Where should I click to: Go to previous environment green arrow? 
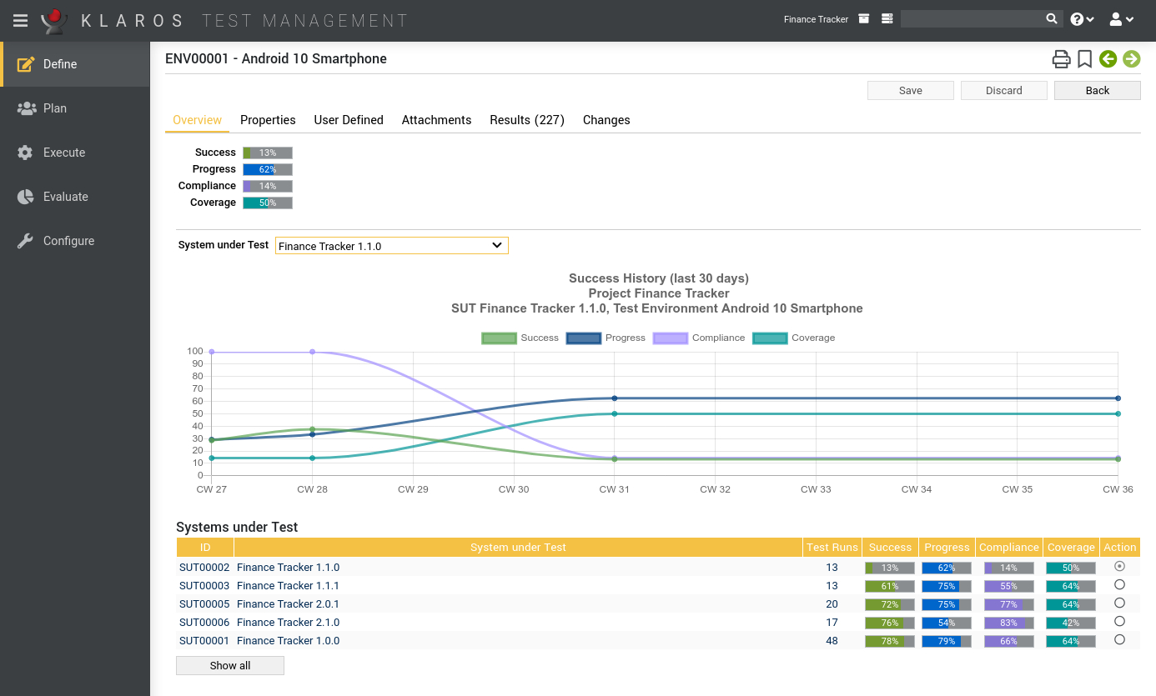point(1108,59)
